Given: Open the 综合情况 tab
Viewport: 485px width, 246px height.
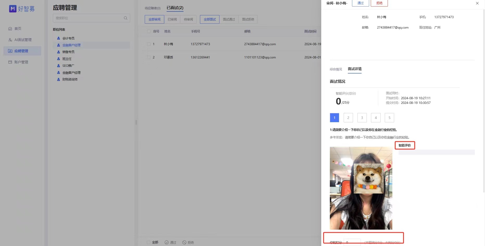Looking at the screenshot, I should pyautogui.click(x=336, y=69).
